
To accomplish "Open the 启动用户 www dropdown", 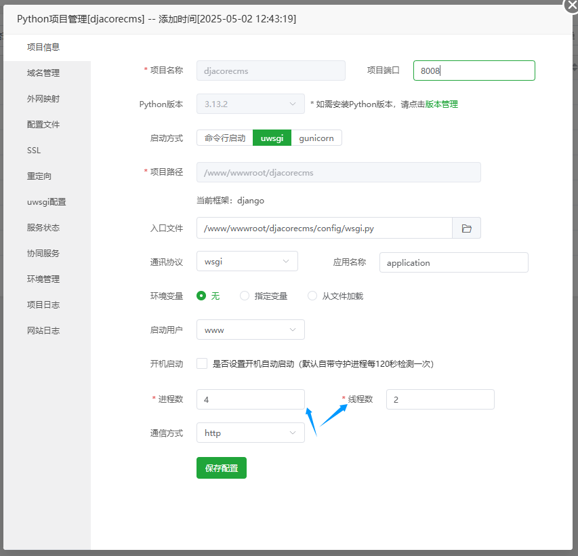I will click(250, 330).
